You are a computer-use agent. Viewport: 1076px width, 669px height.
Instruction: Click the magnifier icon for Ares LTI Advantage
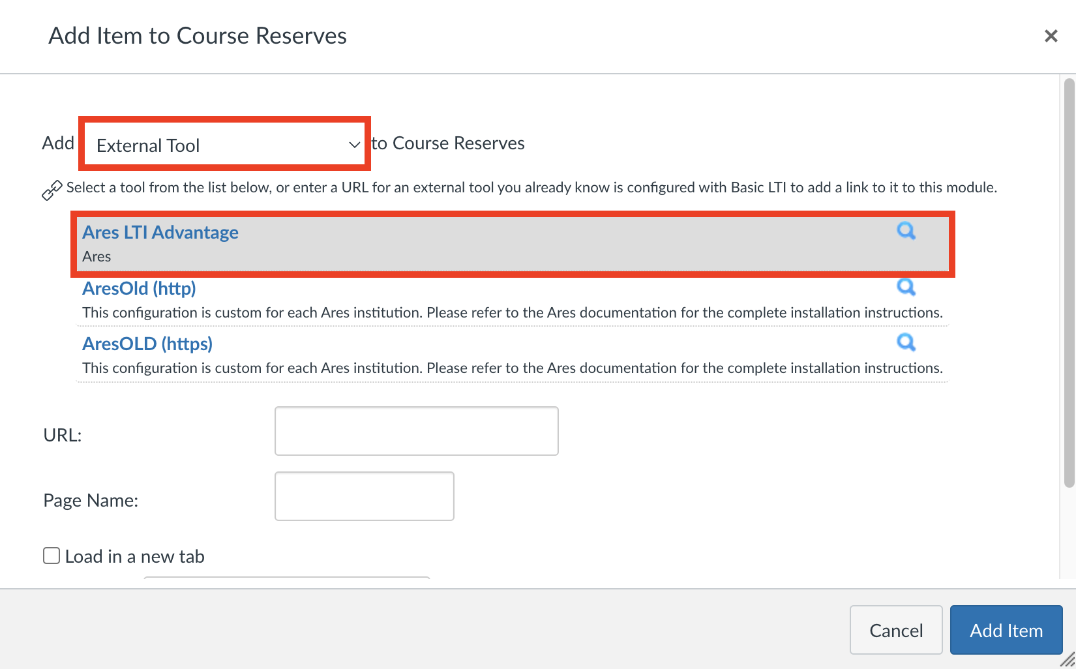pyautogui.click(x=906, y=231)
